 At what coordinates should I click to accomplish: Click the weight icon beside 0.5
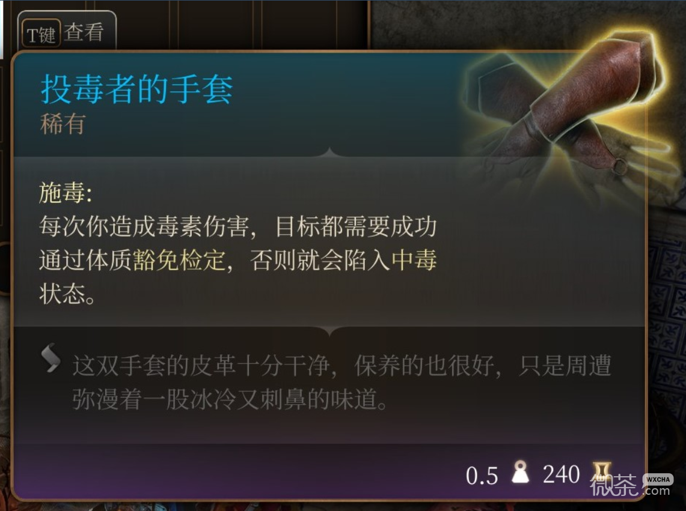tap(520, 473)
